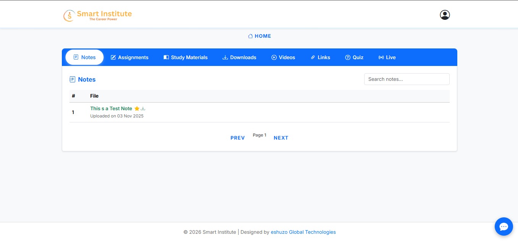
Task: Open the Quiz tab
Action: pyautogui.click(x=354, y=58)
